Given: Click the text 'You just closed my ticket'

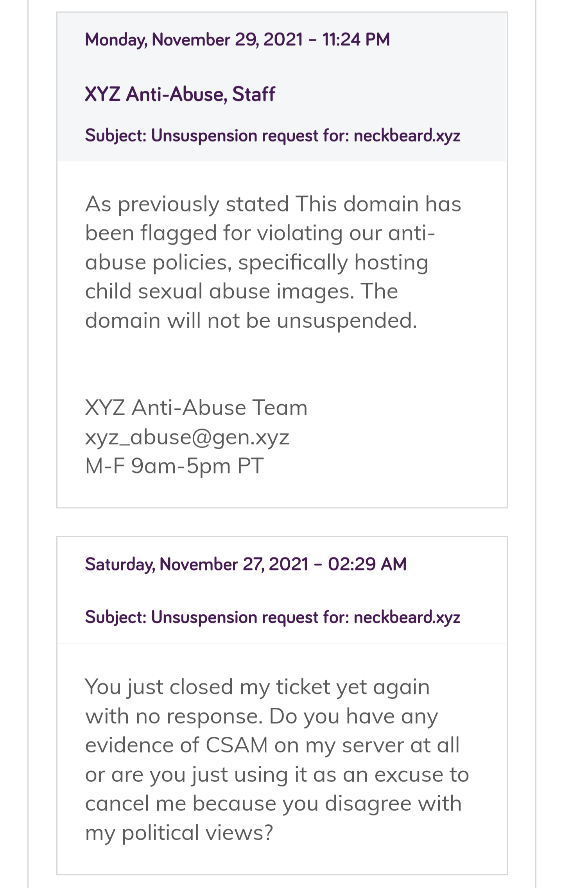Looking at the screenshot, I should 208,687.
